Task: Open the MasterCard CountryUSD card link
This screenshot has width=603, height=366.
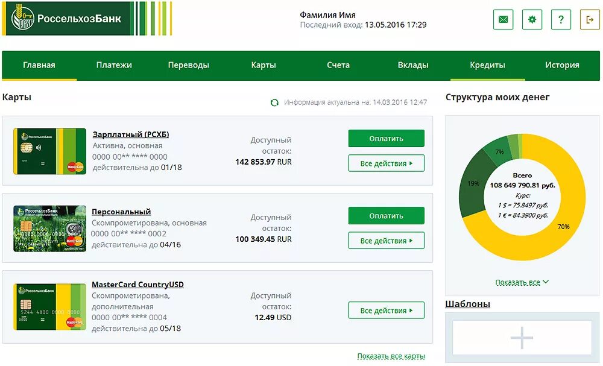Action: coord(137,285)
